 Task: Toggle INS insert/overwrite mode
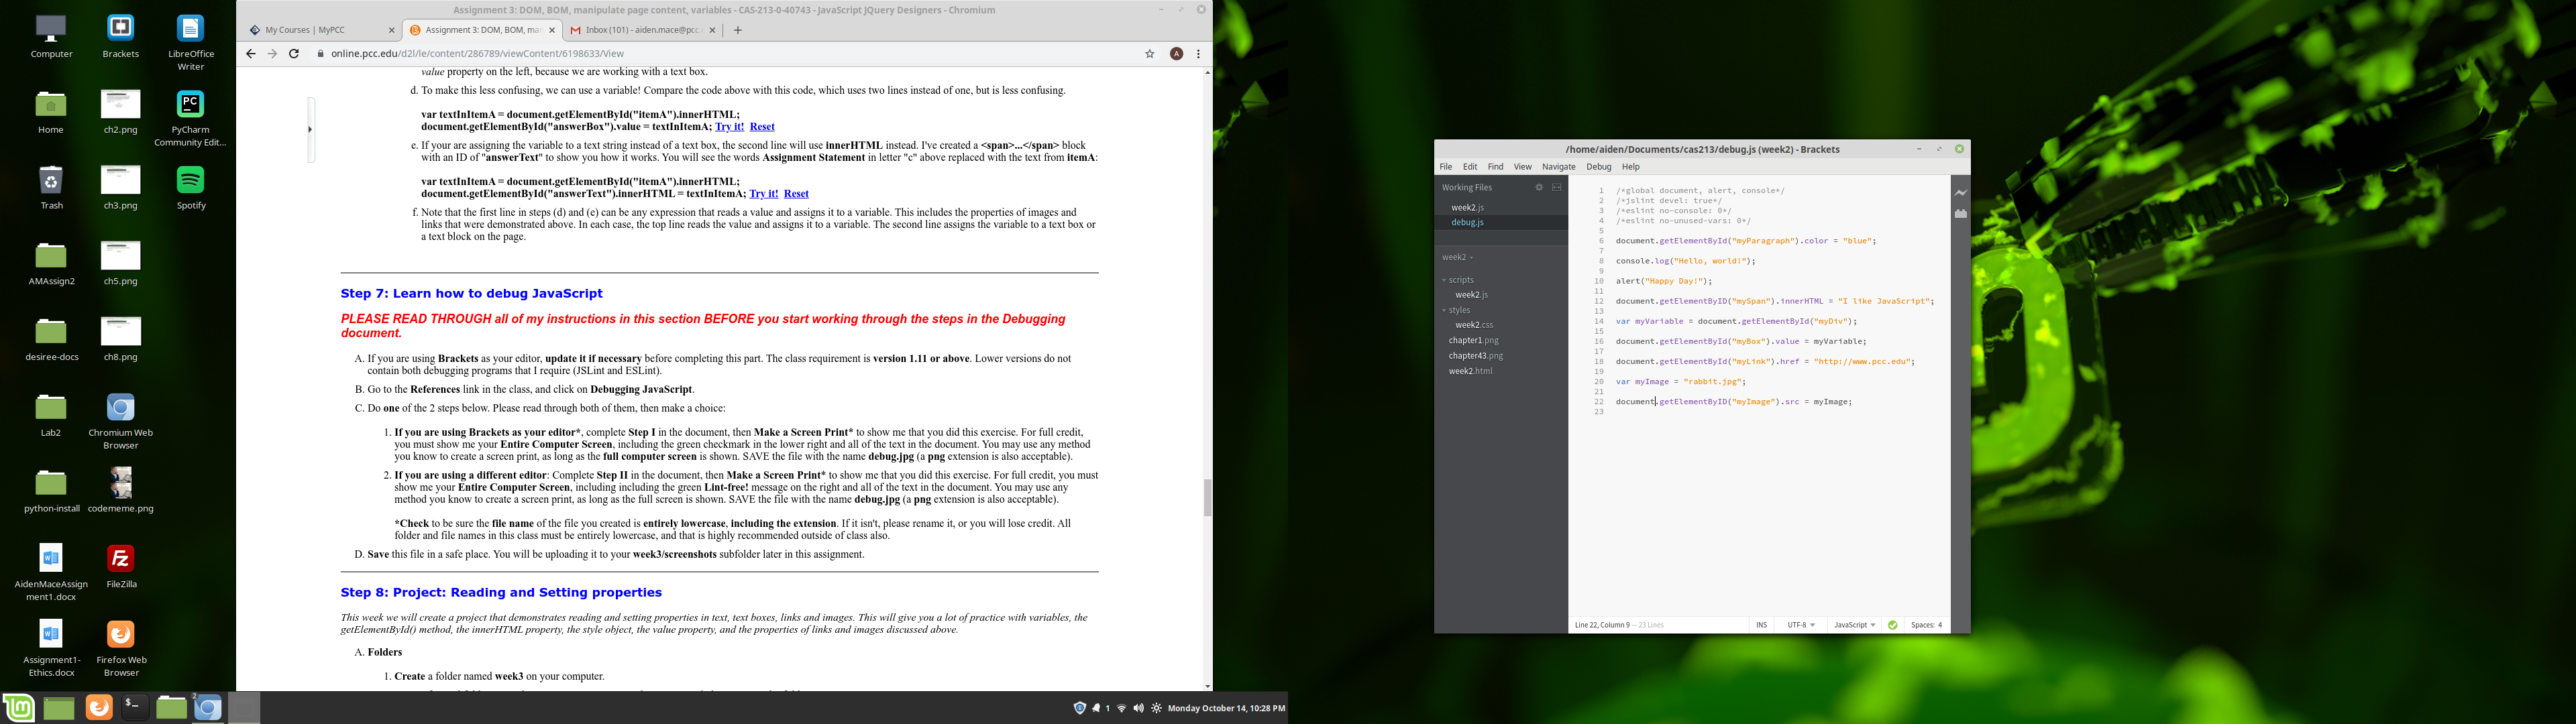click(x=1761, y=625)
